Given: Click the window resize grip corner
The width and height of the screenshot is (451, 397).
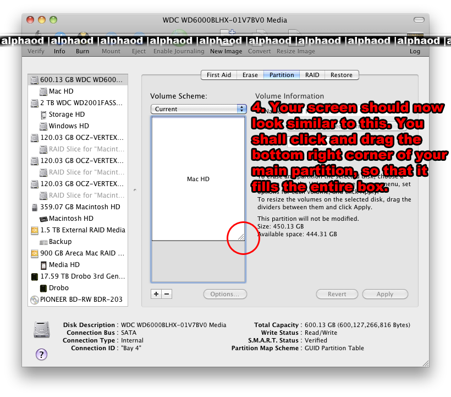Looking at the screenshot, I should [426, 363].
